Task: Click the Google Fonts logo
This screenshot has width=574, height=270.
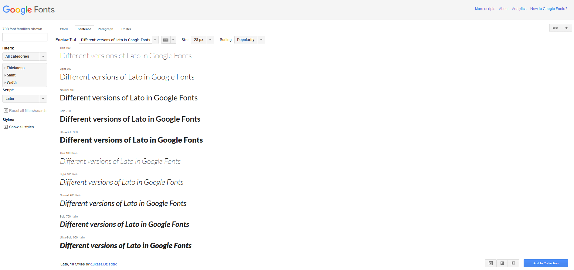Action: pyautogui.click(x=29, y=10)
